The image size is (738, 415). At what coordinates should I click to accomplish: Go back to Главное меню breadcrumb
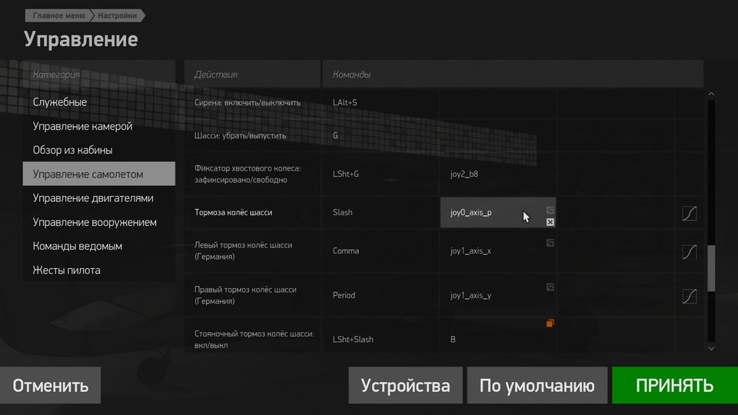(x=58, y=15)
